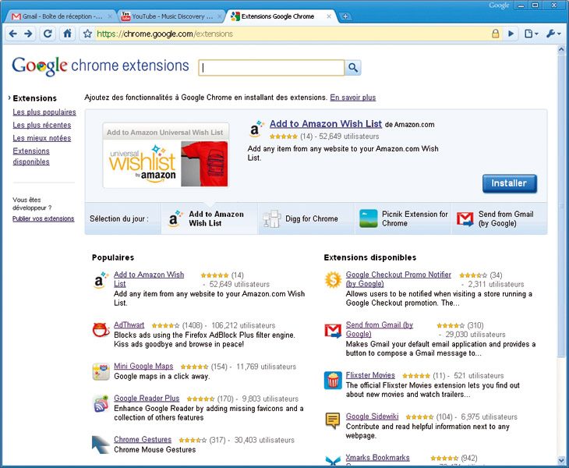
Task: Click the Google Checkout Promo Notifier icon
Action: click(333, 280)
